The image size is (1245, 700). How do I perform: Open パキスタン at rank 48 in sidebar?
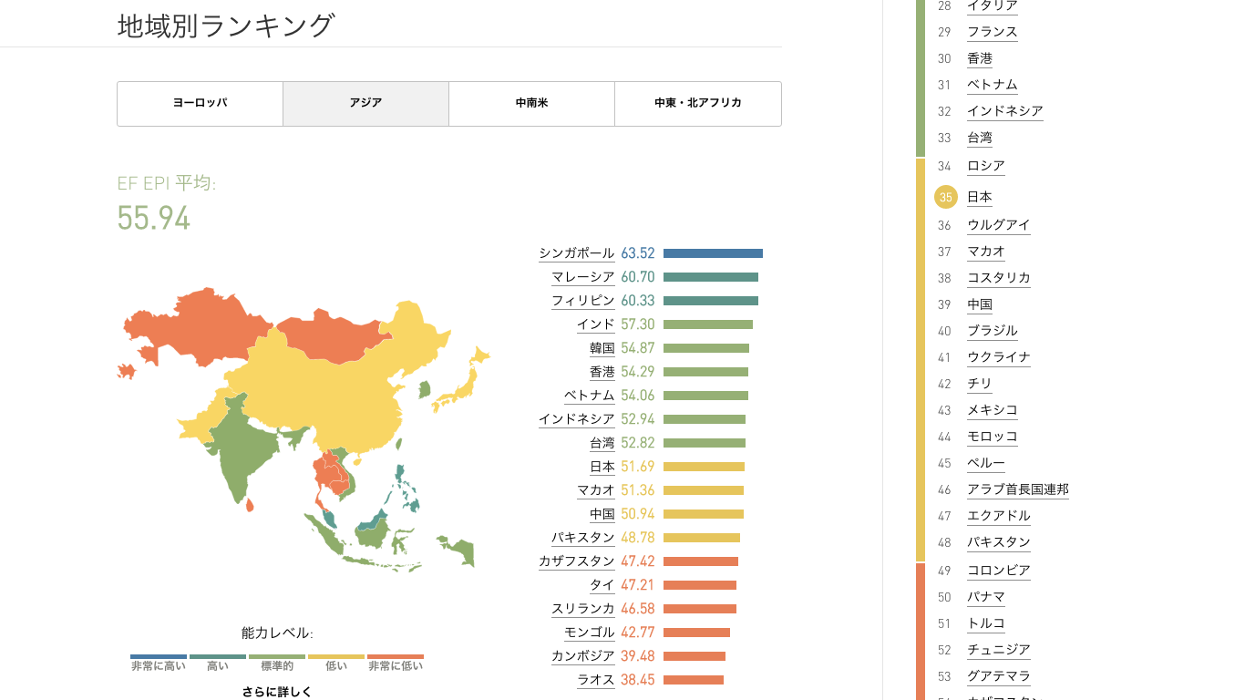[999, 542]
